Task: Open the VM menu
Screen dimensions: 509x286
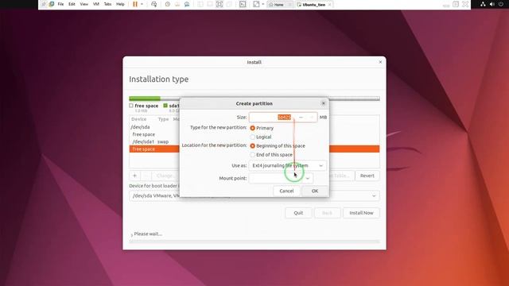Action: 96,4
